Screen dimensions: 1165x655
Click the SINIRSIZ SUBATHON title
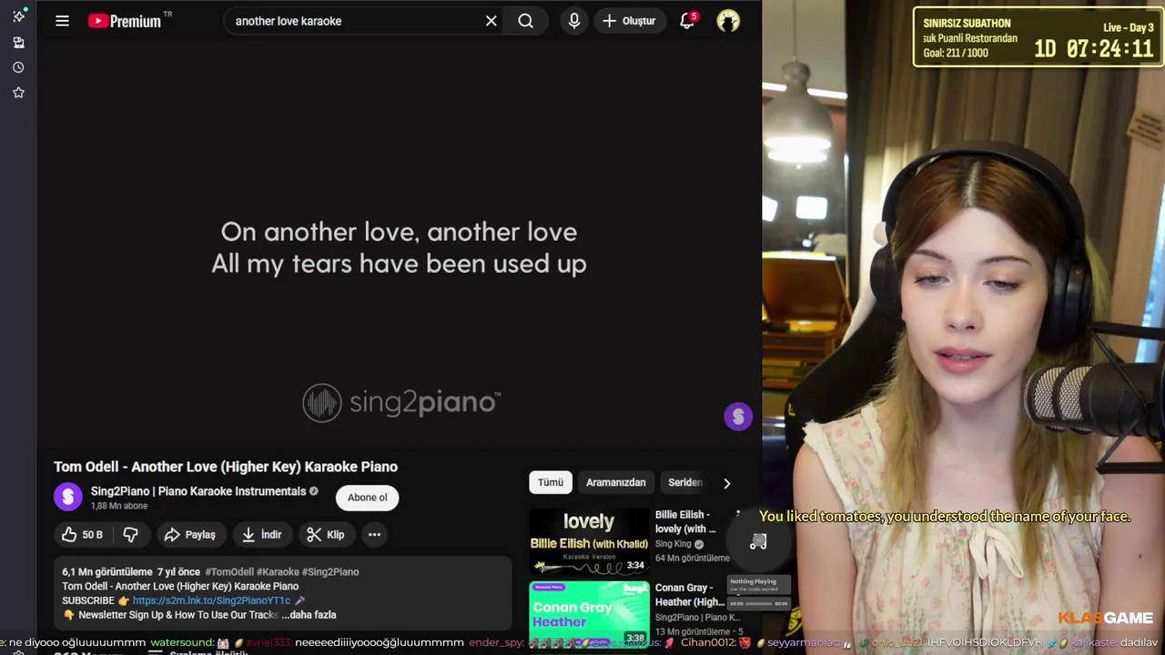pyautogui.click(x=967, y=24)
